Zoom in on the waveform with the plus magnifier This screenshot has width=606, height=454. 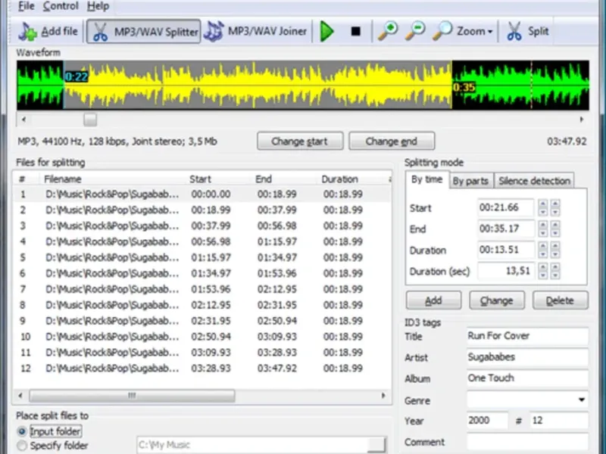[388, 31]
